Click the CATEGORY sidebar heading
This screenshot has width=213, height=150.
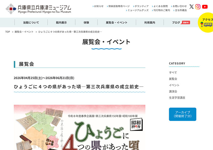pyautogui.click(x=177, y=63)
